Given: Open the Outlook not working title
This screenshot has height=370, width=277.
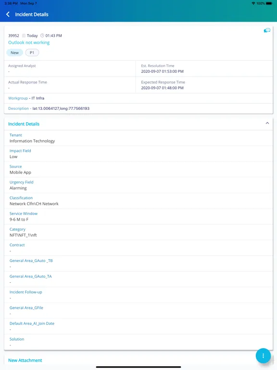Looking at the screenshot, I should (29, 42).
